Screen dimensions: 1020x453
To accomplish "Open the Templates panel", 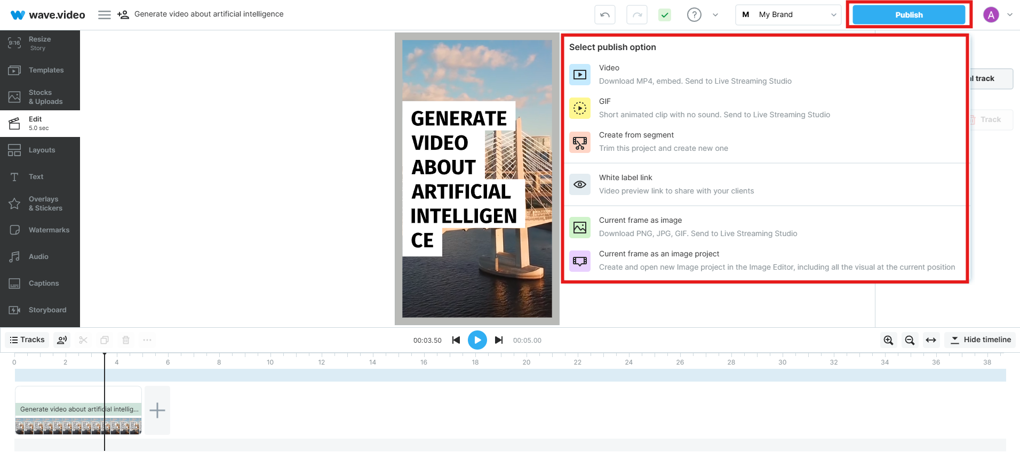I will pos(40,70).
